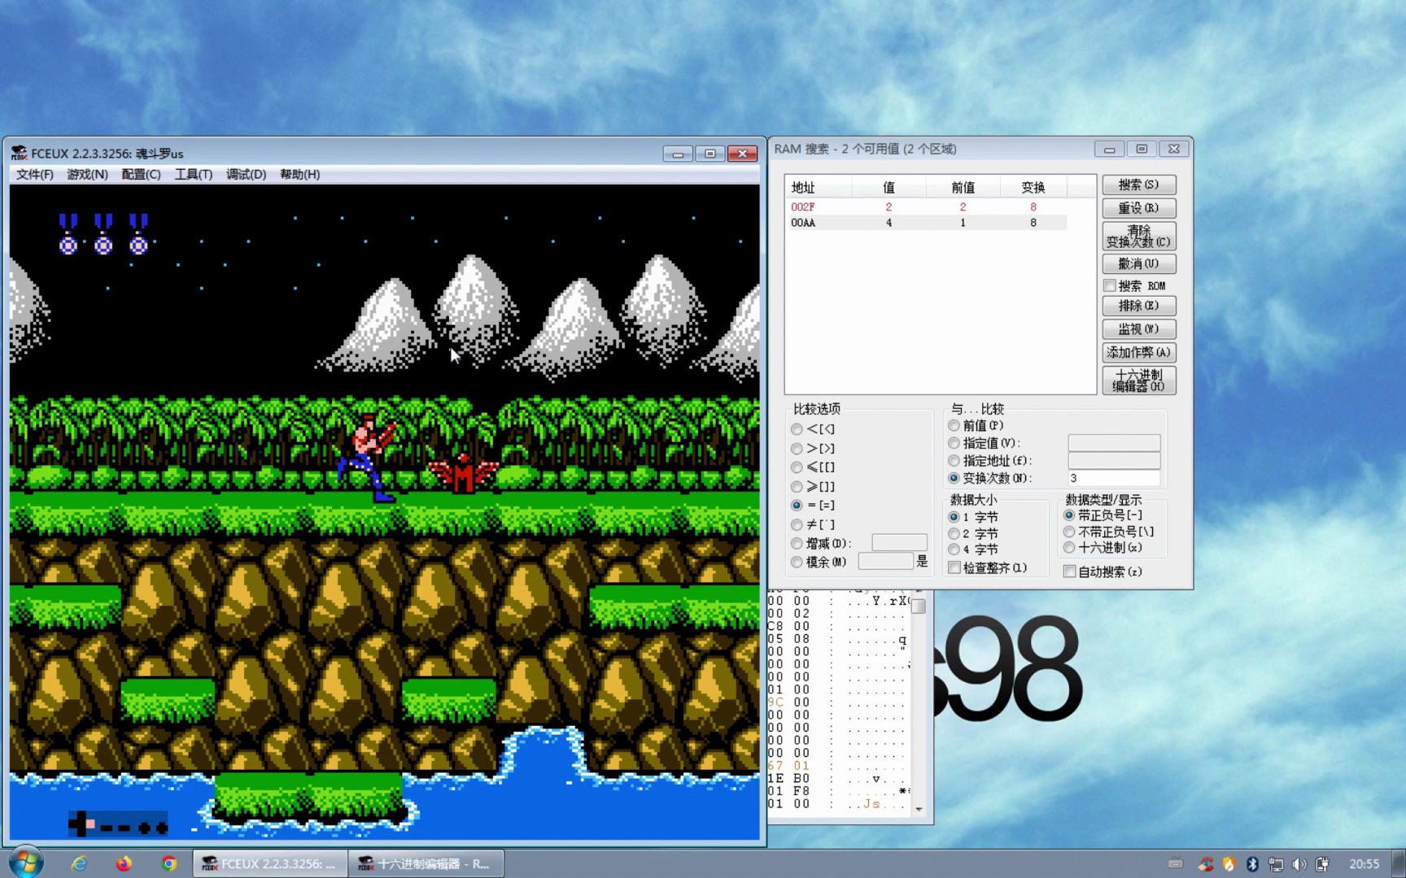Click the 排除(E) eliminate button
The image size is (1406, 878).
pyautogui.click(x=1138, y=306)
